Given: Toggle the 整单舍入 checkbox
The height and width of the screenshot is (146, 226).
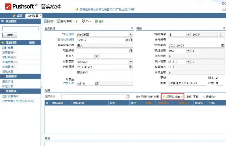Looking at the screenshot, I should point(169,67).
